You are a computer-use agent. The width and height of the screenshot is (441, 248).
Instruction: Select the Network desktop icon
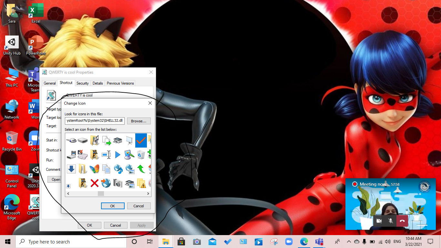tap(12, 109)
